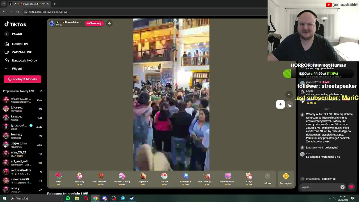This screenshot has width=359, height=202.
Task: Jump to newest chat messages arrow
Action: (280, 104)
